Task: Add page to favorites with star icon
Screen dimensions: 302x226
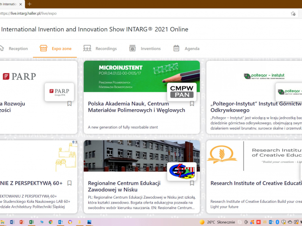Action: tap(293, 13)
